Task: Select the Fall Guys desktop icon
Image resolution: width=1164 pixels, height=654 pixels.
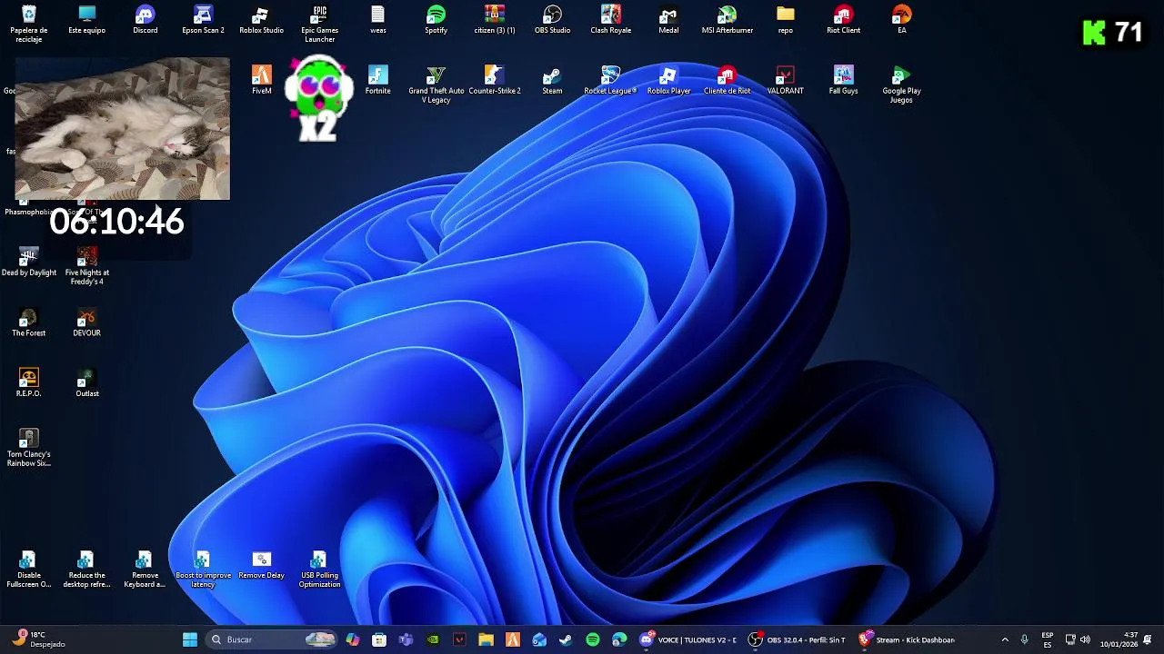Action: [843, 80]
